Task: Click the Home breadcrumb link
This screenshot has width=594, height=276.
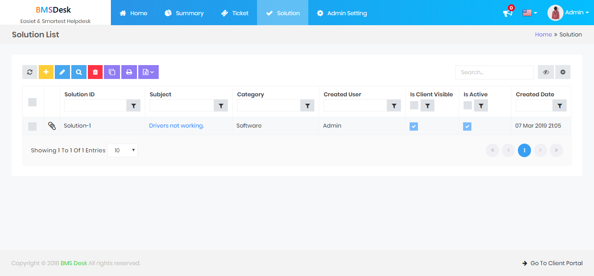Action: pos(543,34)
